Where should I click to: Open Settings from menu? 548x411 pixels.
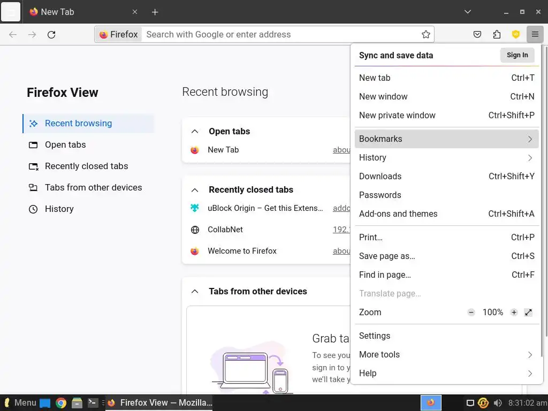pos(447,336)
